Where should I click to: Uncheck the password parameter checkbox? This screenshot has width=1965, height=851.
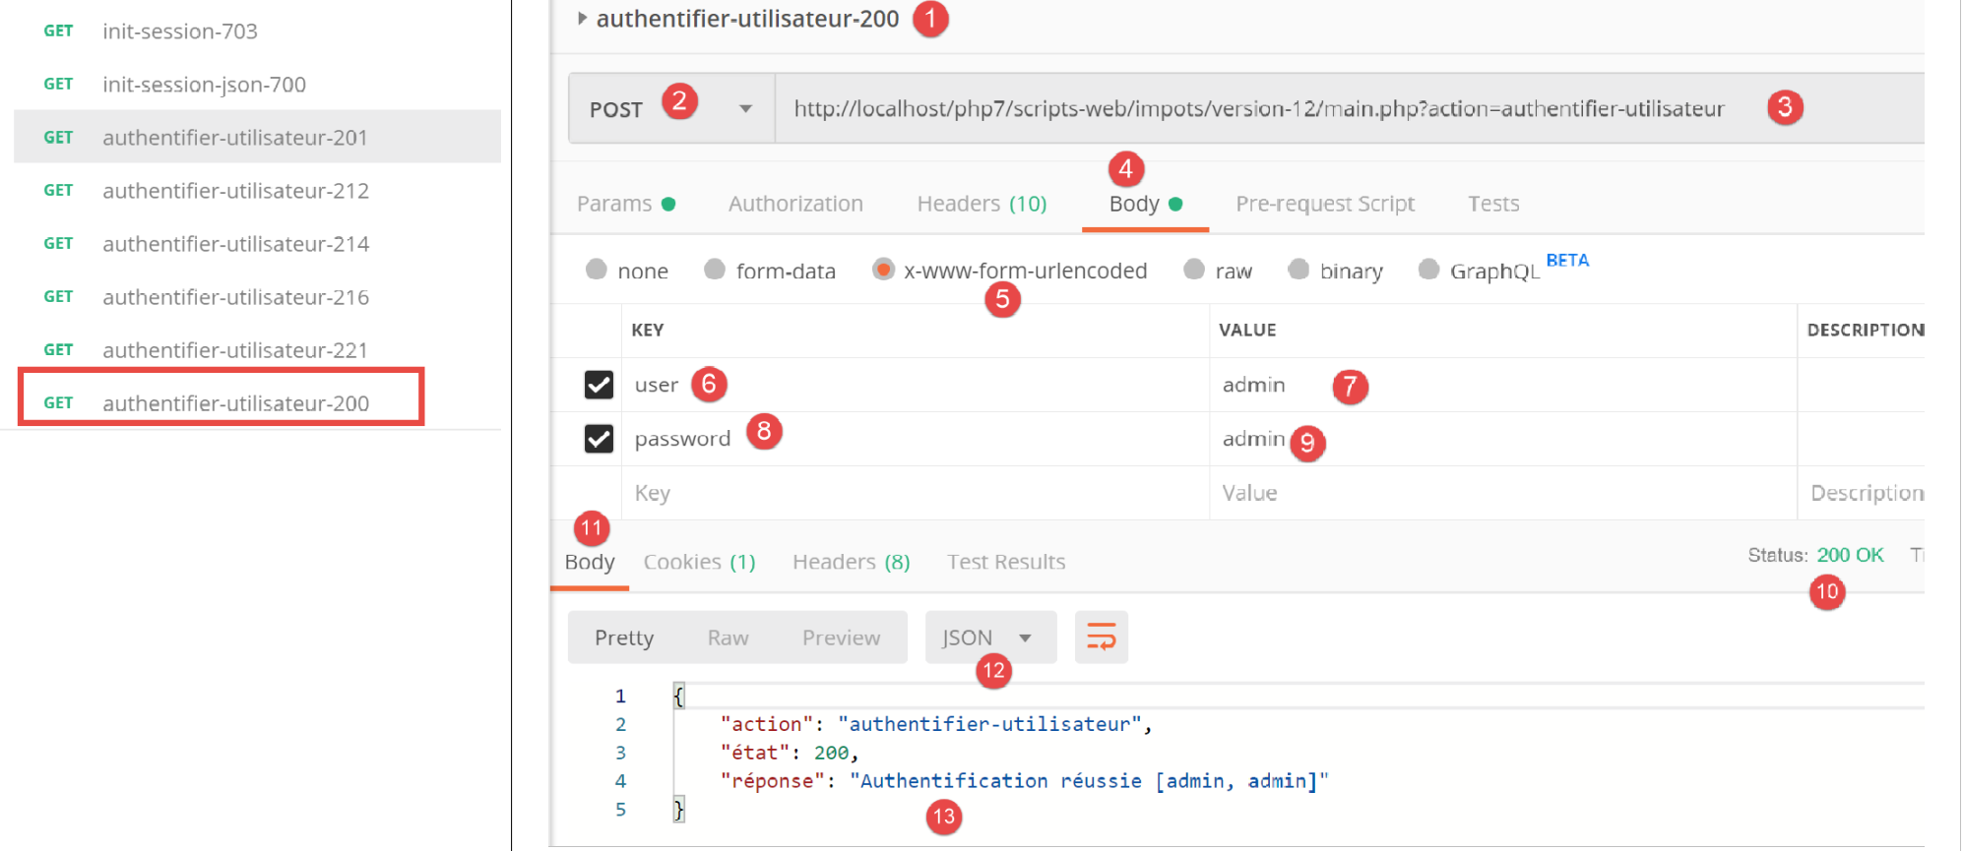coord(599,439)
